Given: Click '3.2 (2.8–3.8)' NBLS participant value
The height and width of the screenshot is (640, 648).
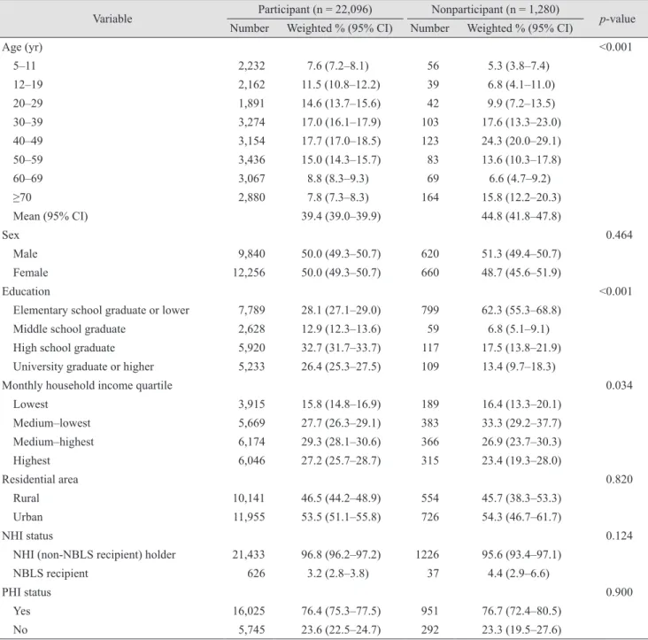Looking at the screenshot, I should [x=337, y=574].
